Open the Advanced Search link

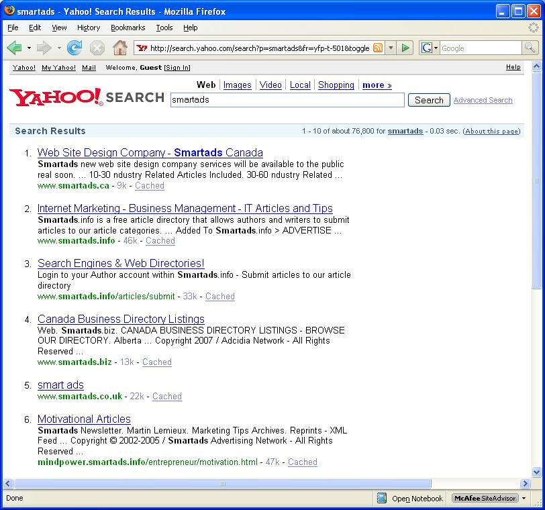point(483,100)
